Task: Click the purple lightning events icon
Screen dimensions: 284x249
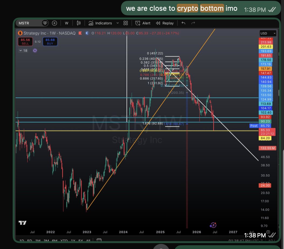Action: coord(213,225)
